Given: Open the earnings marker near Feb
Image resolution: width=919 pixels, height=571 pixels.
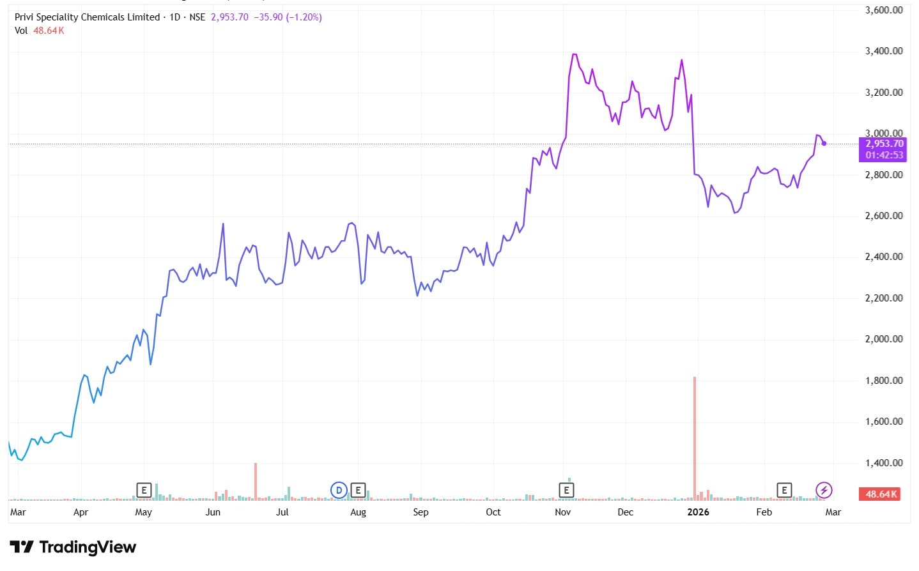Looking at the screenshot, I should [x=784, y=491].
